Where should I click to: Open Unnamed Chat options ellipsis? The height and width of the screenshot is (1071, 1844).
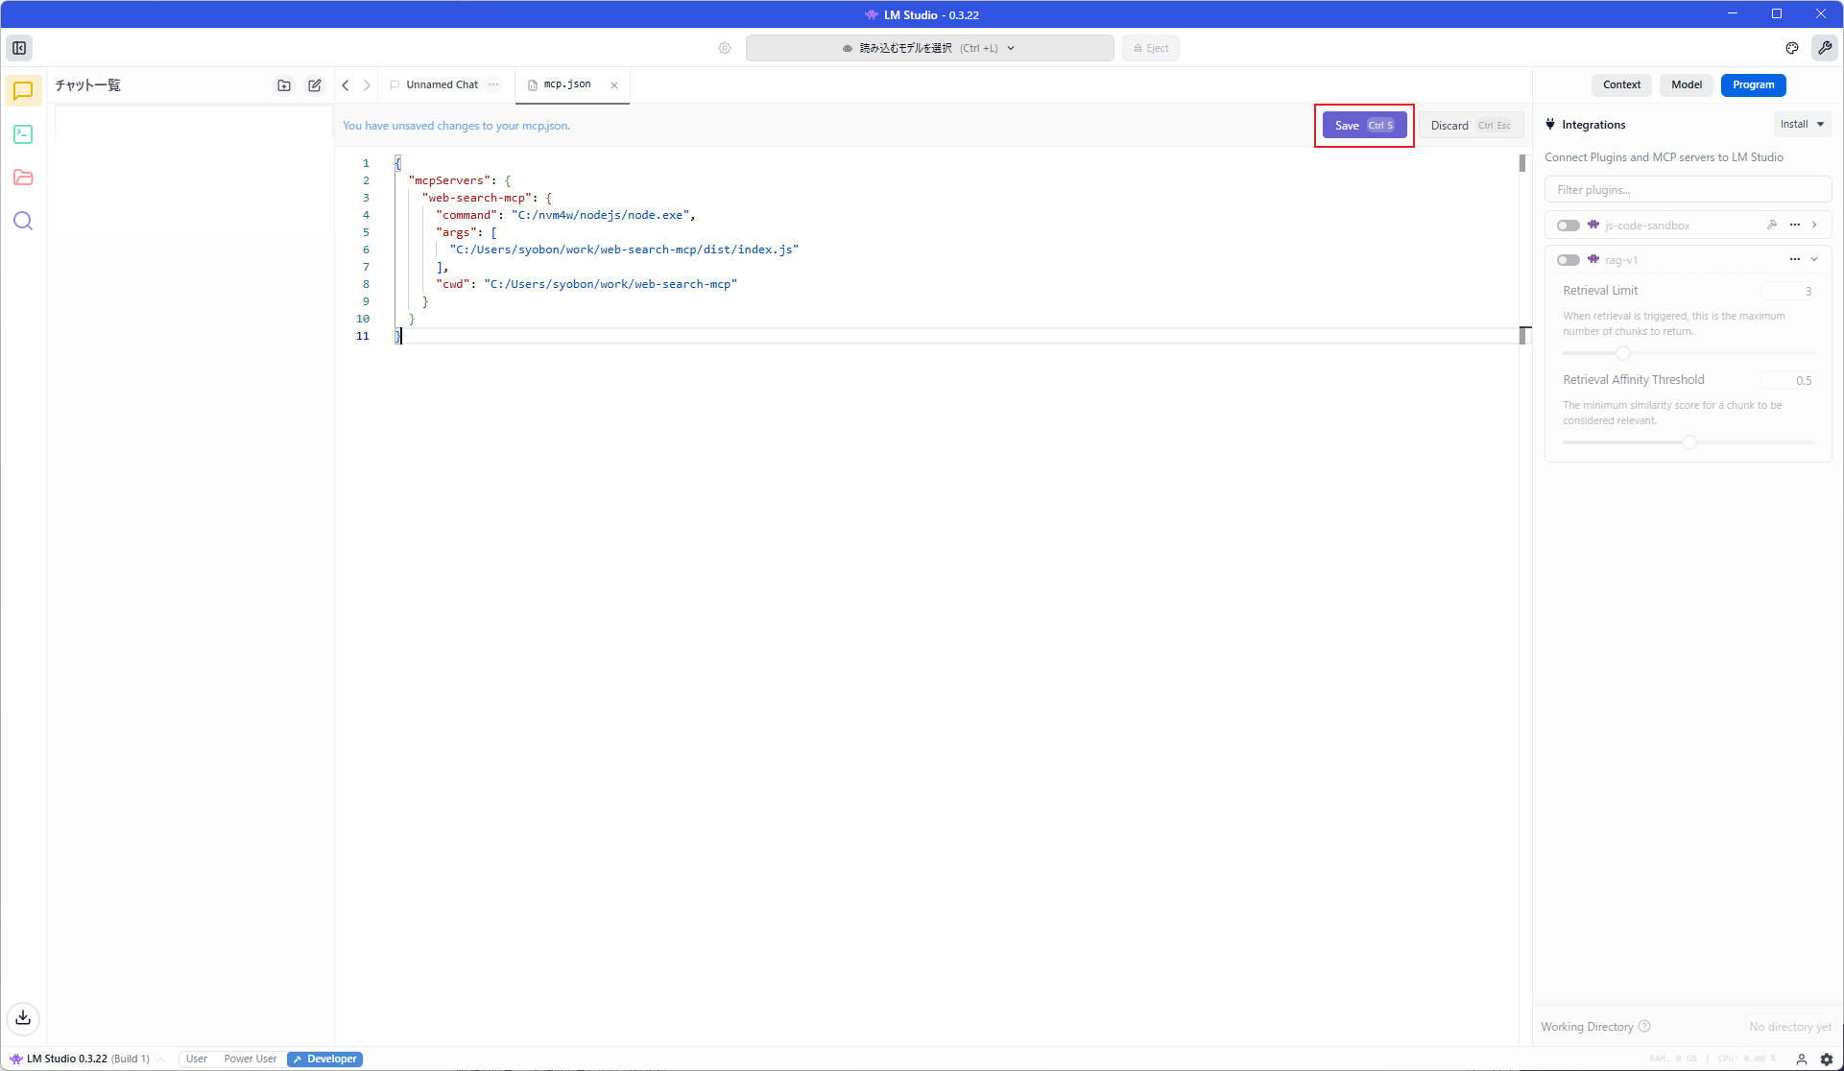point(493,84)
